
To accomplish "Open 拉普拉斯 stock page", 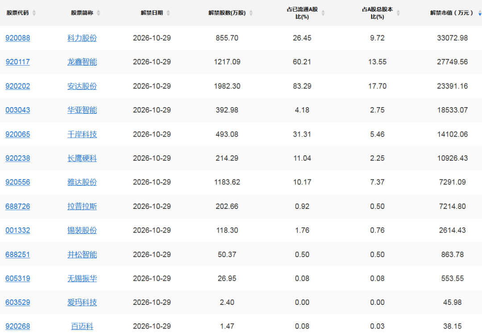I will tap(82, 206).
